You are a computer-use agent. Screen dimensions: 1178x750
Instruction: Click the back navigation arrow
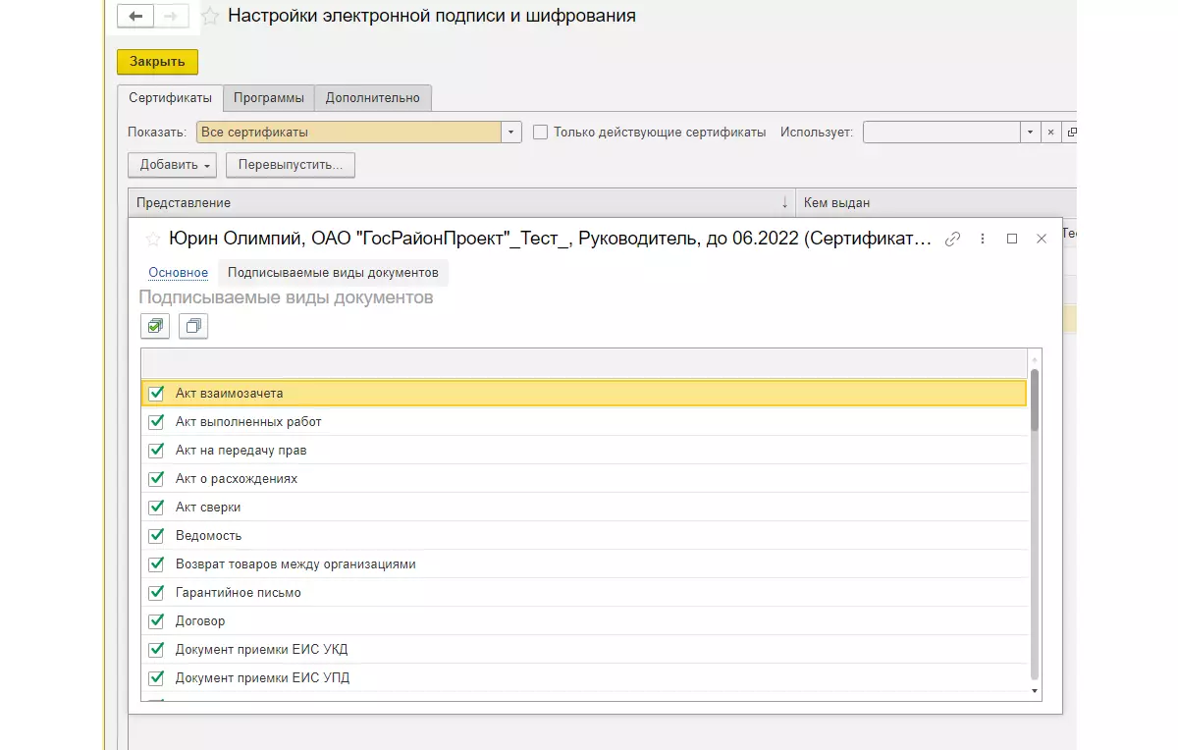[135, 17]
